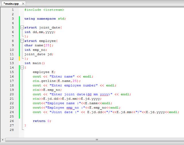Click the 'int main()' line
Image resolution: width=184 pixels, height=145 pixels.
pyautogui.click(x=34, y=63)
